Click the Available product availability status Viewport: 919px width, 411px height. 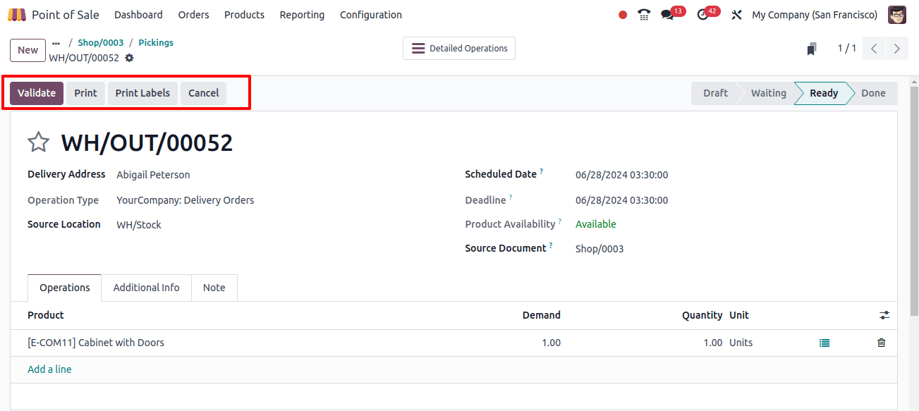(596, 224)
